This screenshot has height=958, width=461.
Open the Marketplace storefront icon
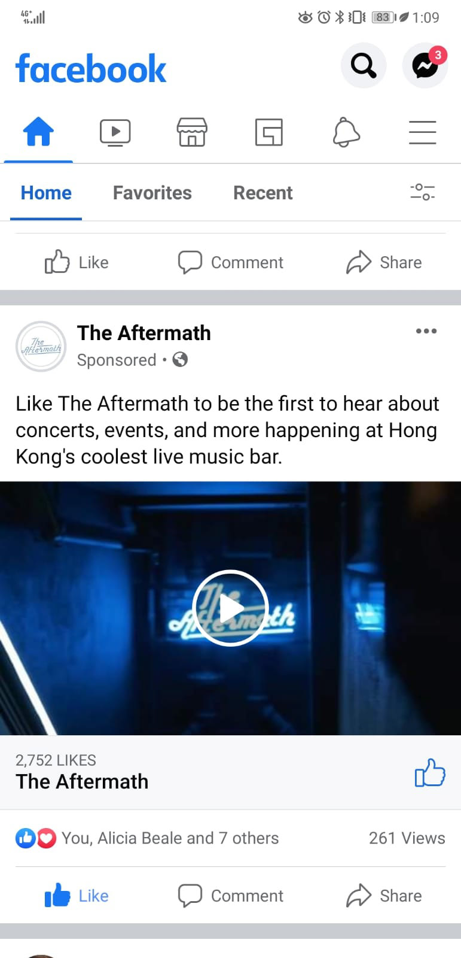192,132
